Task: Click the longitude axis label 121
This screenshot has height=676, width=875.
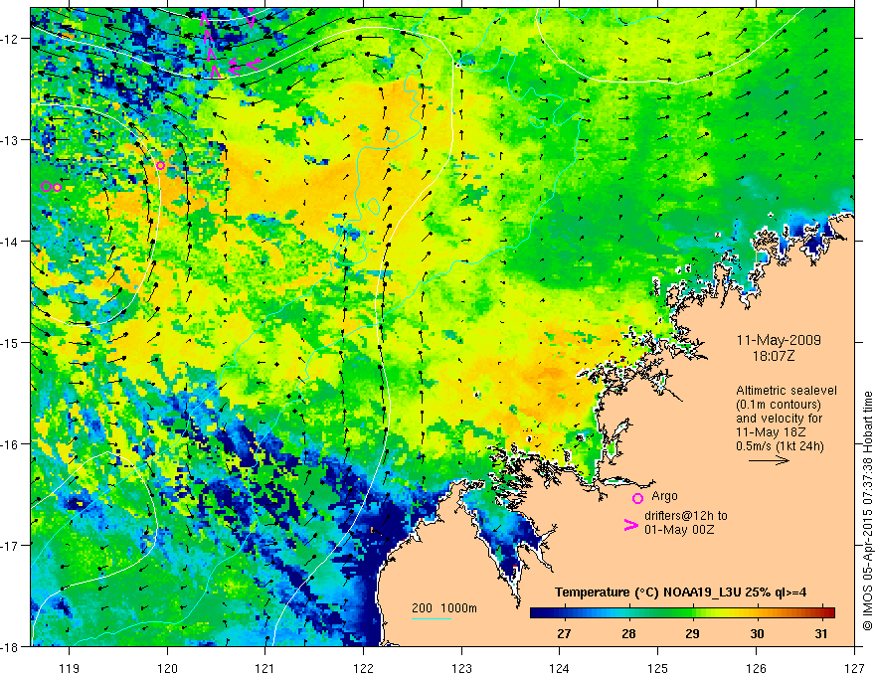Action: point(265,668)
